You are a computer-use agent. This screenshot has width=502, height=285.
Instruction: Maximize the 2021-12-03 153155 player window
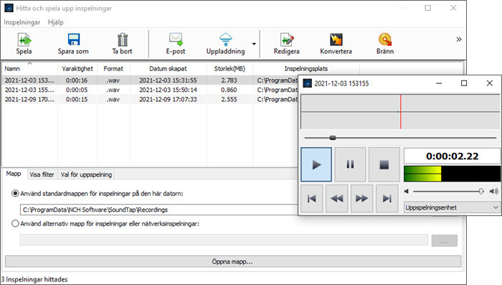point(464,83)
